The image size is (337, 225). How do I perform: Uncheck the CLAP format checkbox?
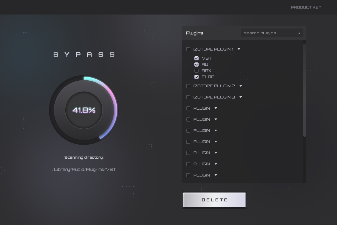[196, 77]
